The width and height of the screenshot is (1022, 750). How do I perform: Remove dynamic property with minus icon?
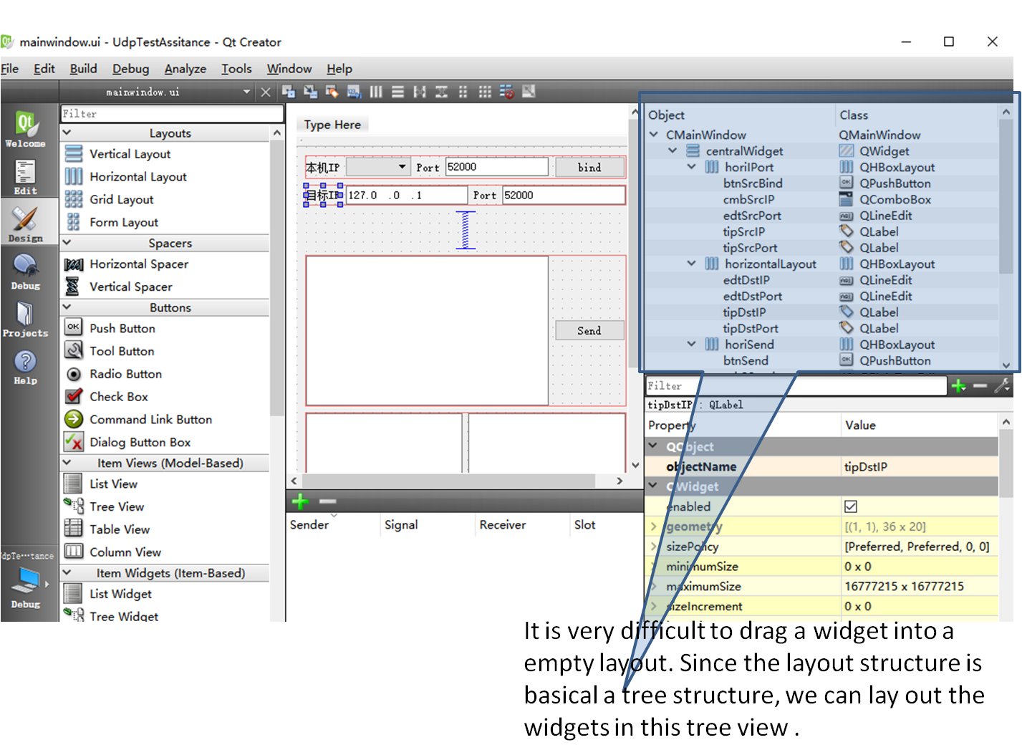coord(980,386)
